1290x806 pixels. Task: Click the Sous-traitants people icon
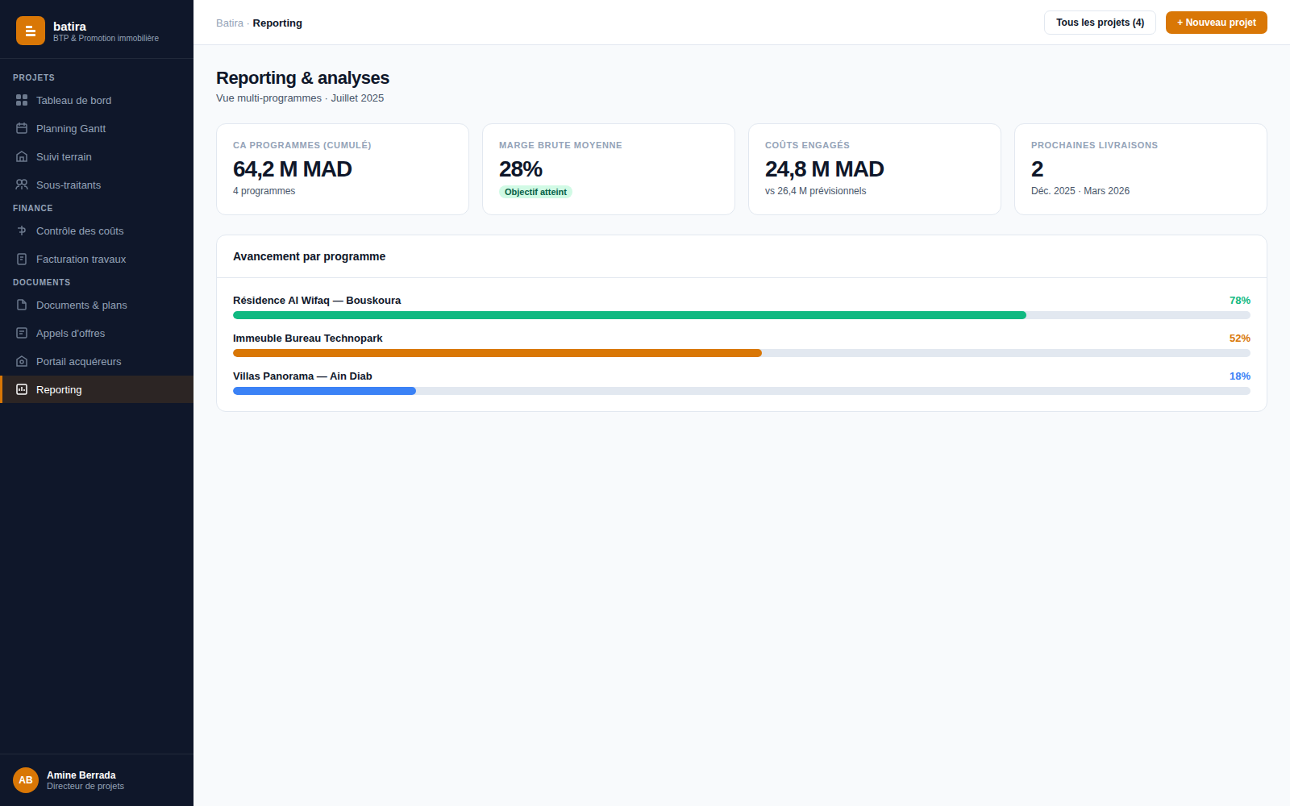tap(22, 185)
